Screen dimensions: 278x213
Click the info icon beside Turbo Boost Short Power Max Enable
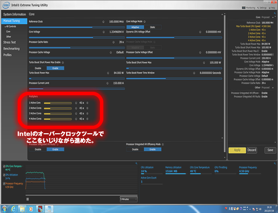coord(63,62)
